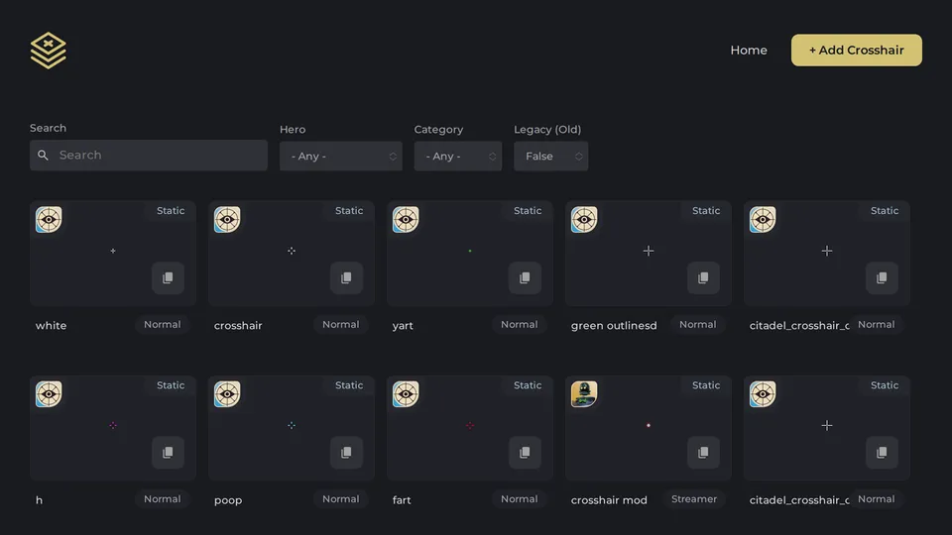Click the 'green outlinesd' title

614,326
